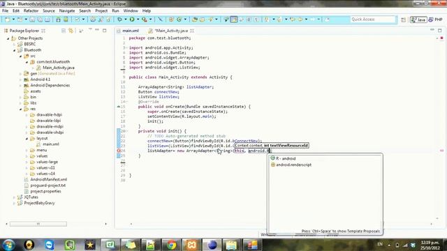Open the Source menu

click(49, 11)
